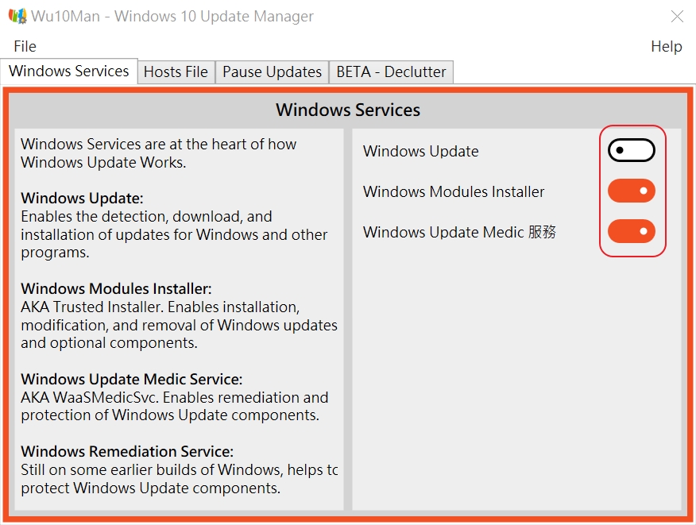Click the Wu10Man window title text
The width and height of the screenshot is (696, 525).
[x=172, y=17]
